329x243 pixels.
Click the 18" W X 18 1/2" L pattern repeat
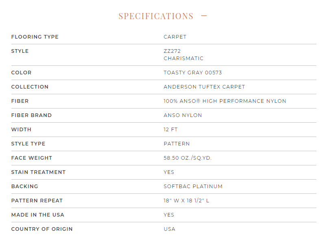(186, 201)
